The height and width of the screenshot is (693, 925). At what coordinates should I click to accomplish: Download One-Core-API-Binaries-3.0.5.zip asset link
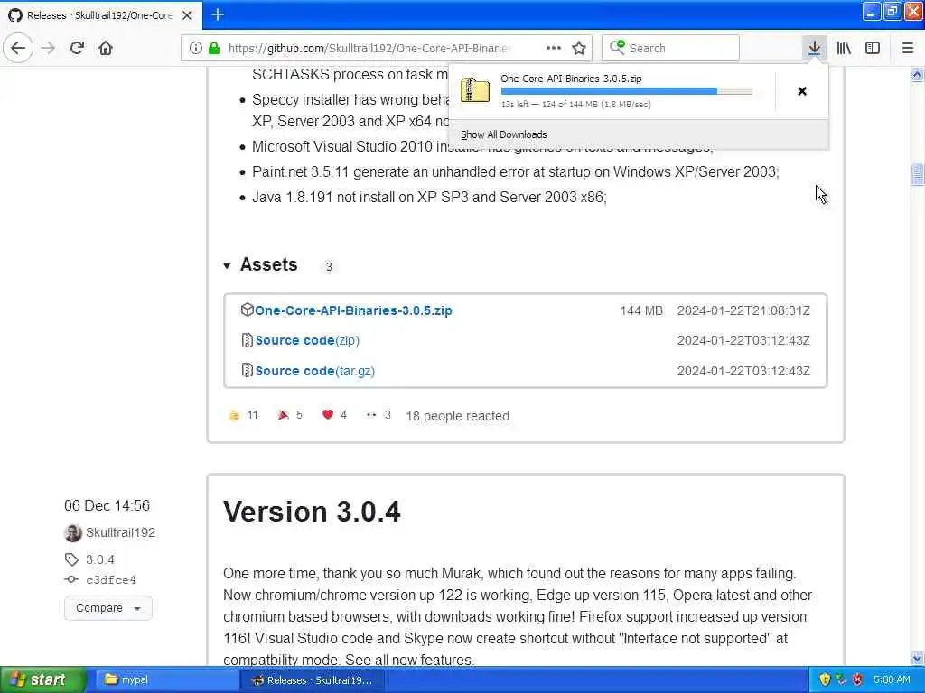353,310
